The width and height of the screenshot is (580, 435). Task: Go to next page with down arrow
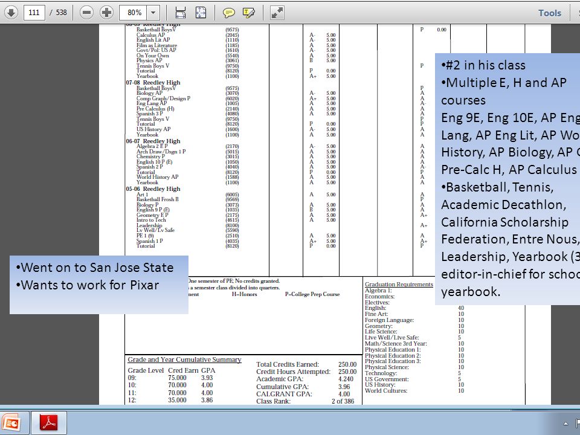pos(11,13)
